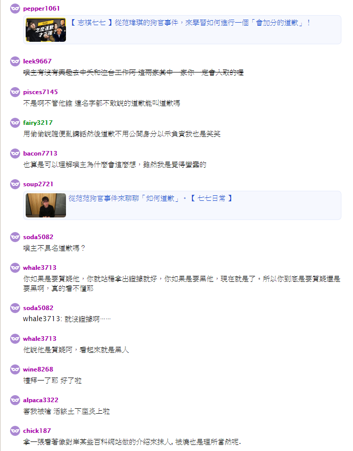Viewport: 353px width, 451px height.
Task: Click the mask avatar icon beside fairy3217
Action: pyautogui.click(x=15, y=123)
